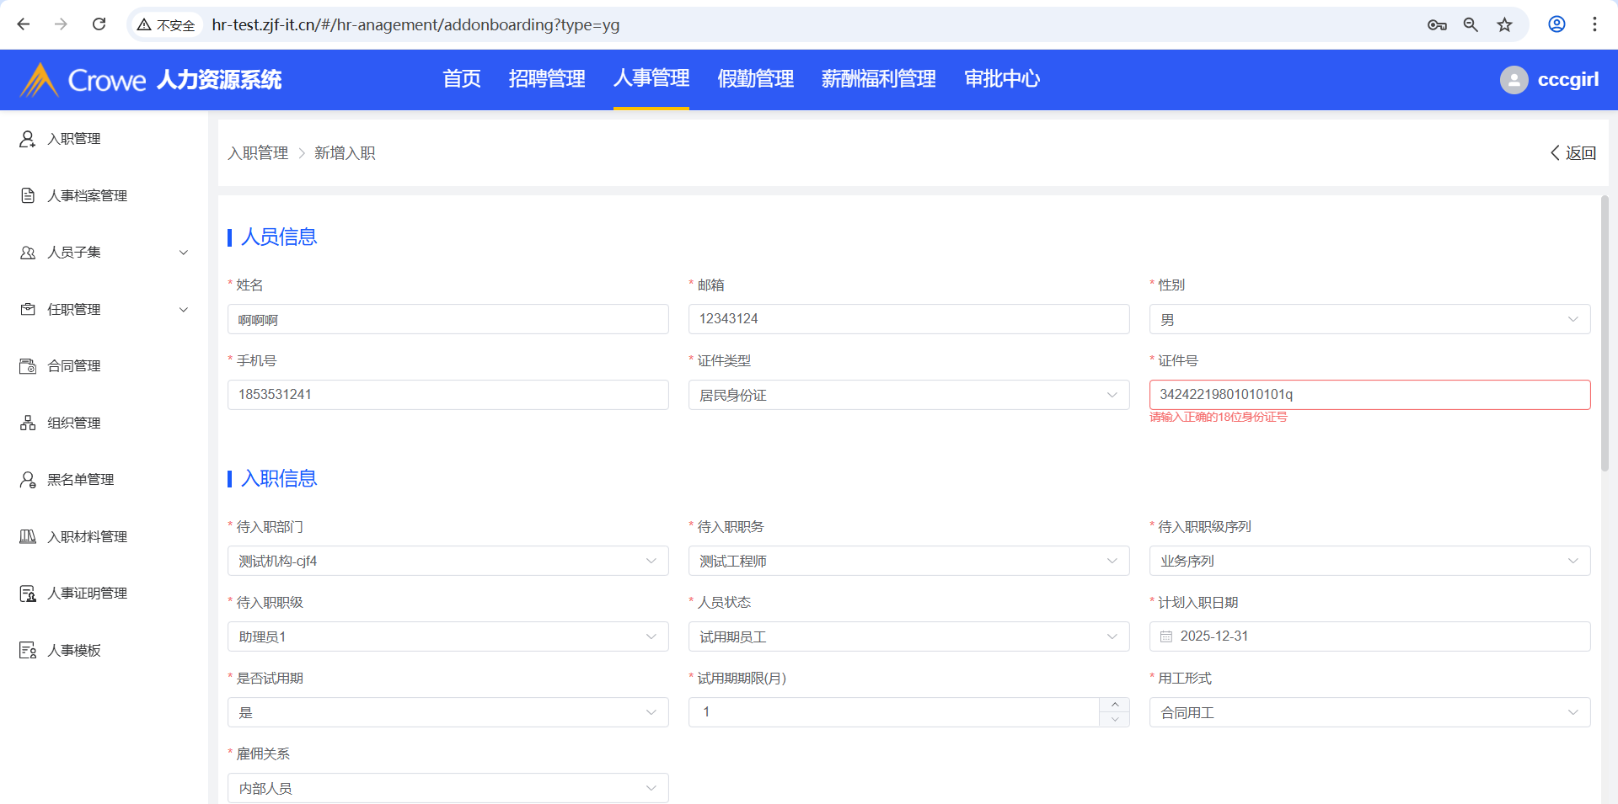
Task: Click the 组织管理 hierarchy icon
Action: (x=28, y=423)
